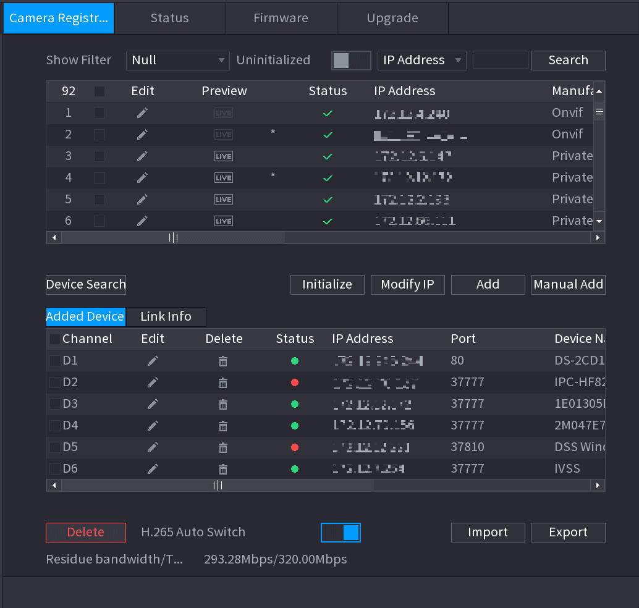Delete channel D6 with trash icon
Screen dimensions: 639x608
[x=223, y=469]
